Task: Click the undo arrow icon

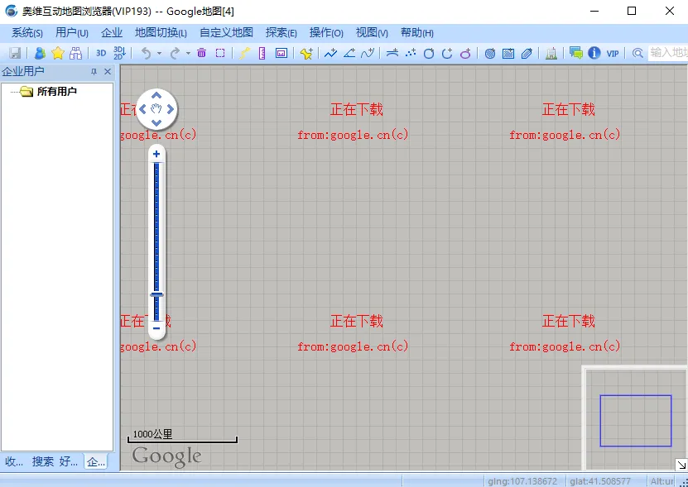Action: point(146,53)
